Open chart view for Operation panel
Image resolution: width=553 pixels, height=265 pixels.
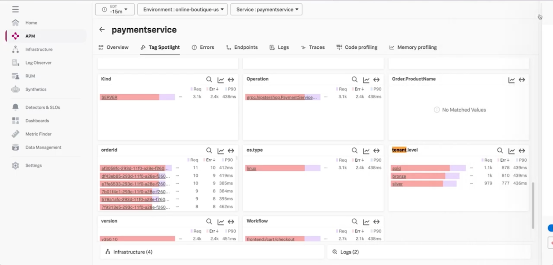366,80
